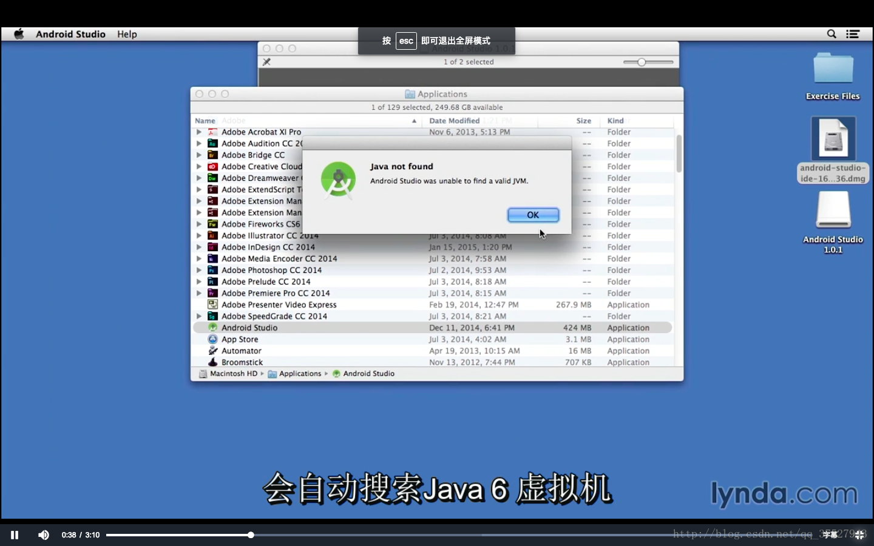
Task: Click the customize tool icon in back window
Action: click(x=266, y=62)
